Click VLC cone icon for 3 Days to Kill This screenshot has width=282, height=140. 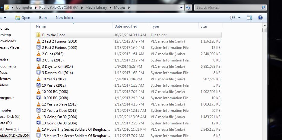[x=39, y=67]
